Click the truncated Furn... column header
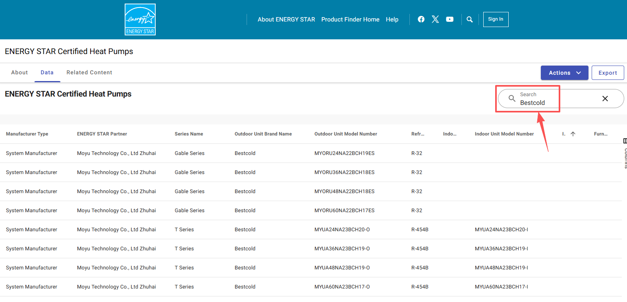Screen dimensions: 627x302 pos(601,134)
